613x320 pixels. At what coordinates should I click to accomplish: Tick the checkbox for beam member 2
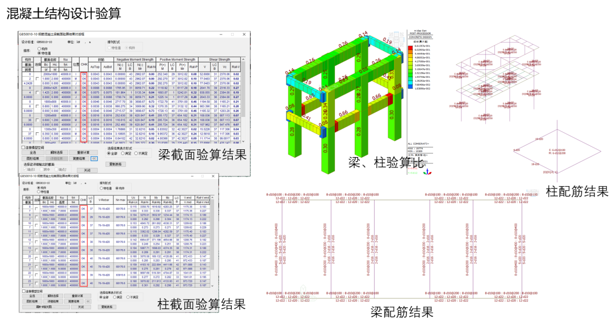pyautogui.click(x=37, y=78)
